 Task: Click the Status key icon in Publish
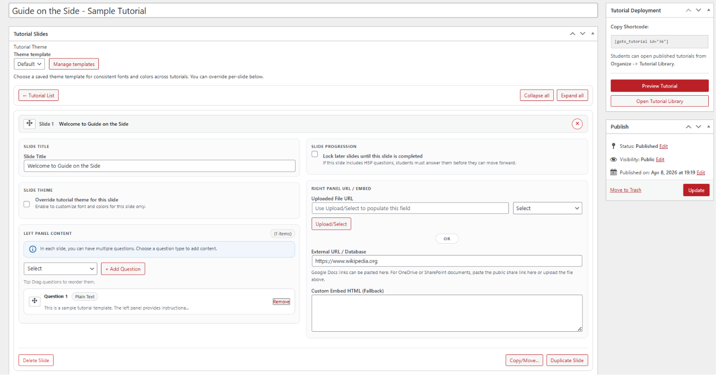(x=613, y=146)
